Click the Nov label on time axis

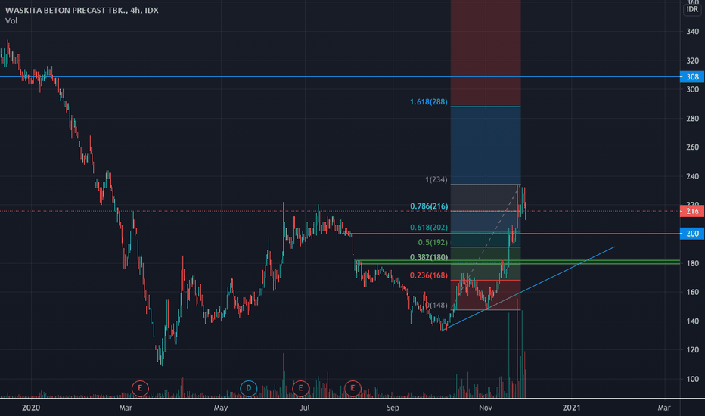tap(486, 408)
